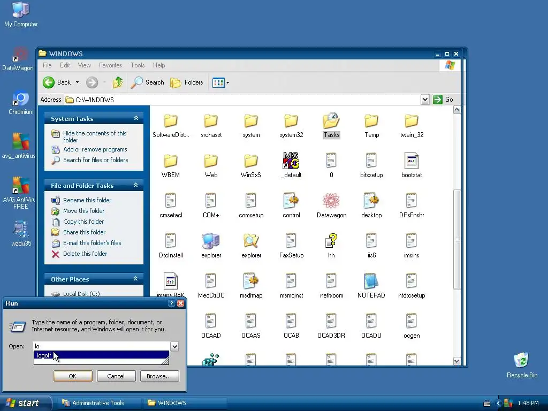Expand the Run dialog Open dropdown
The width and height of the screenshot is (548, 411).
174,346
